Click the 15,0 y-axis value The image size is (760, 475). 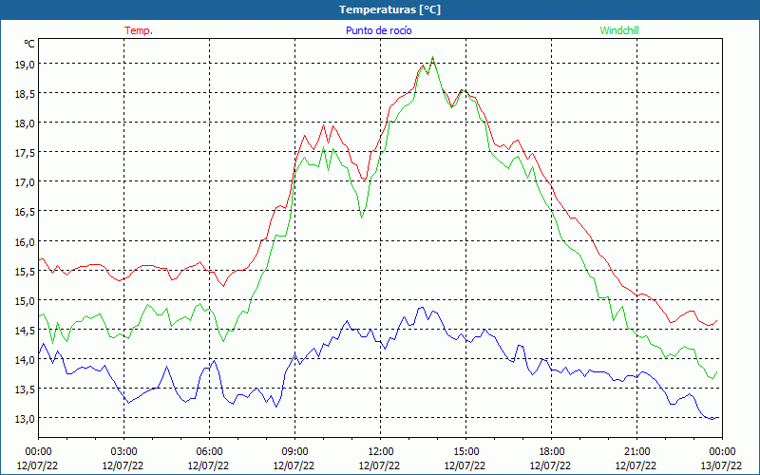coord(26,300)
